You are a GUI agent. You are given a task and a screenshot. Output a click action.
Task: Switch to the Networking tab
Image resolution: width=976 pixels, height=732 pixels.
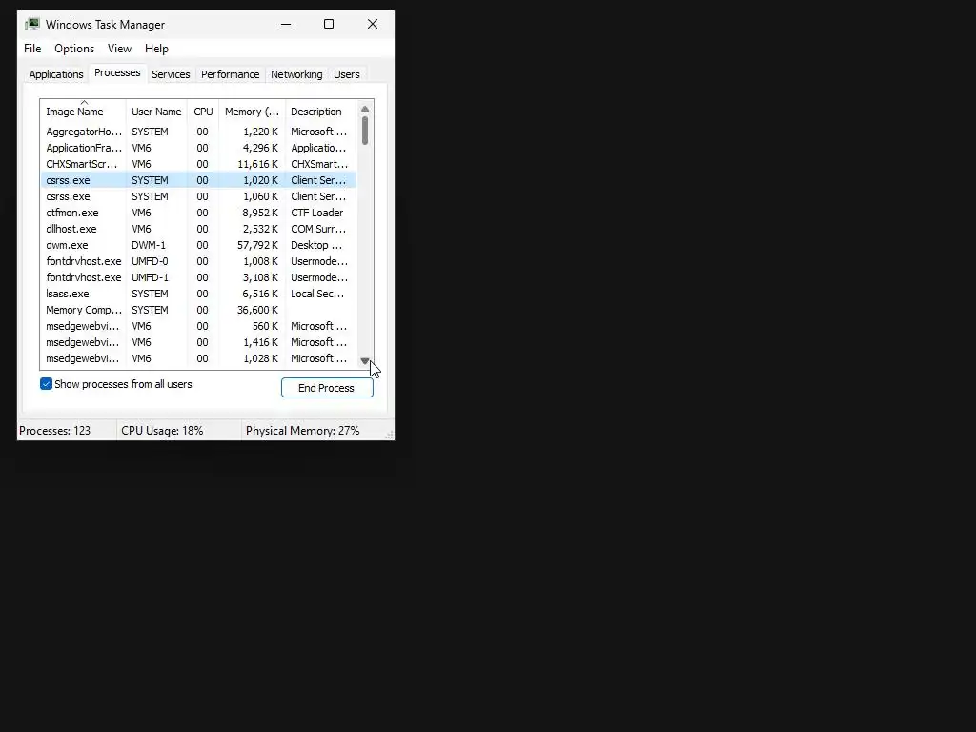(296, 74)
